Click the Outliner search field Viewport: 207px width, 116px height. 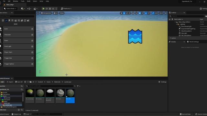click(187, 16)
